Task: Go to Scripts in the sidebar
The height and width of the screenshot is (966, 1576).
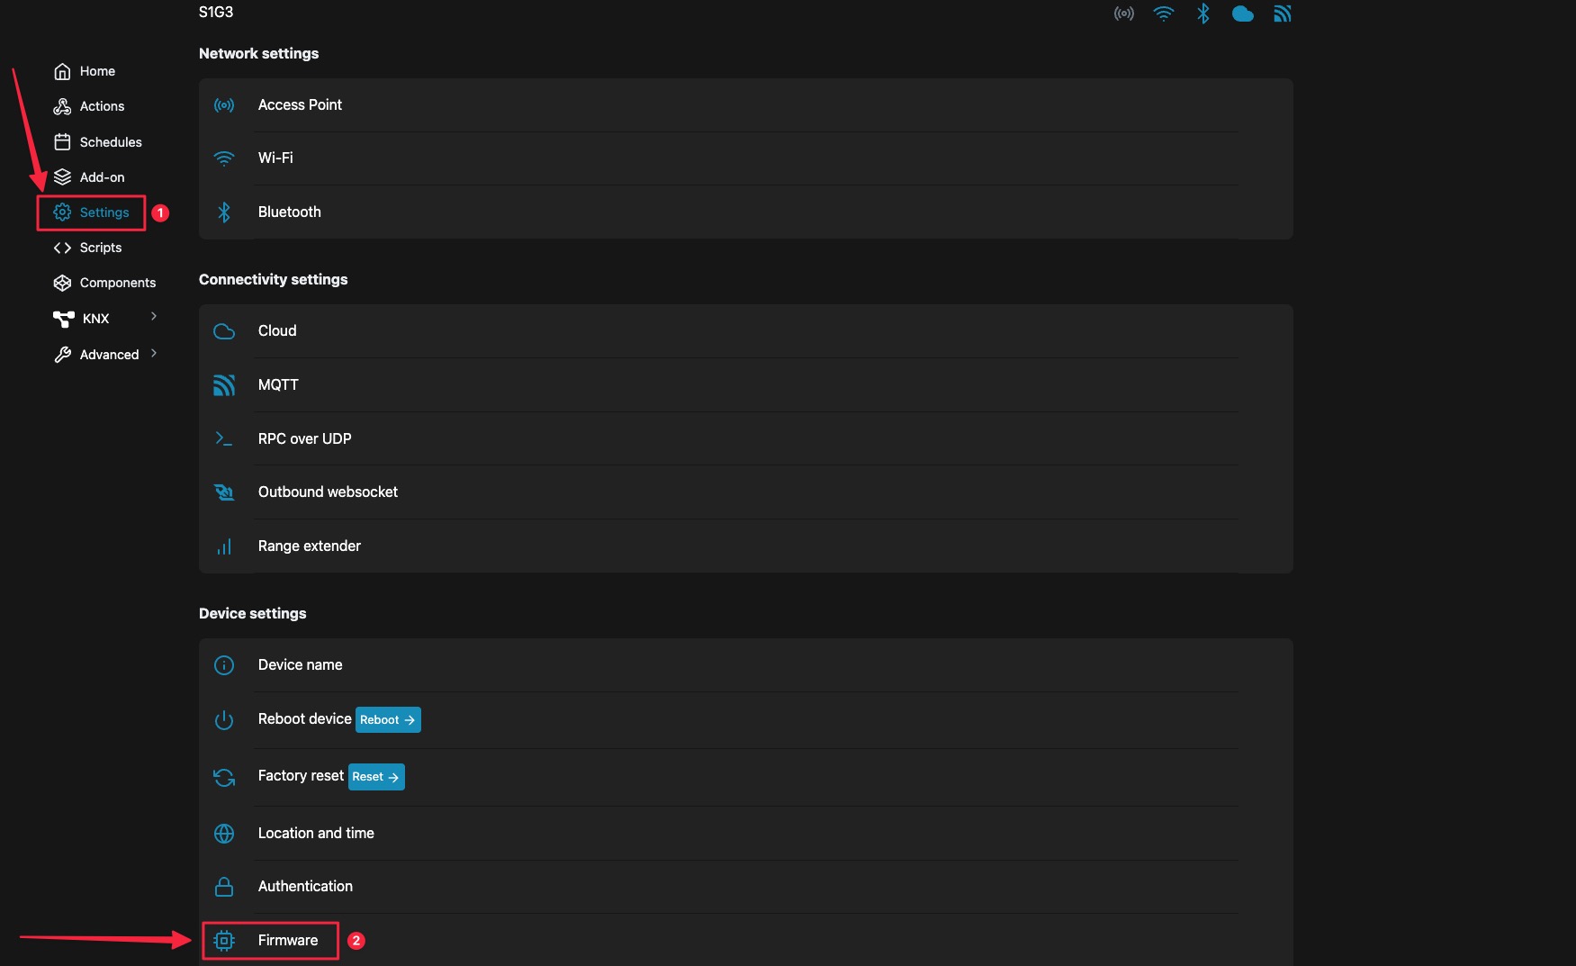Action: pos(100,248)
